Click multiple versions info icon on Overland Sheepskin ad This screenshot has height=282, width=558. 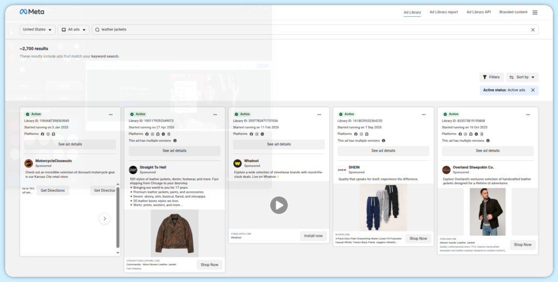tap(488, 141)
